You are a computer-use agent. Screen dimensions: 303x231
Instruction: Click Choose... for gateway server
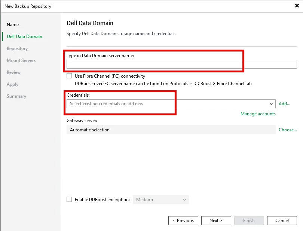click(288, 130)
